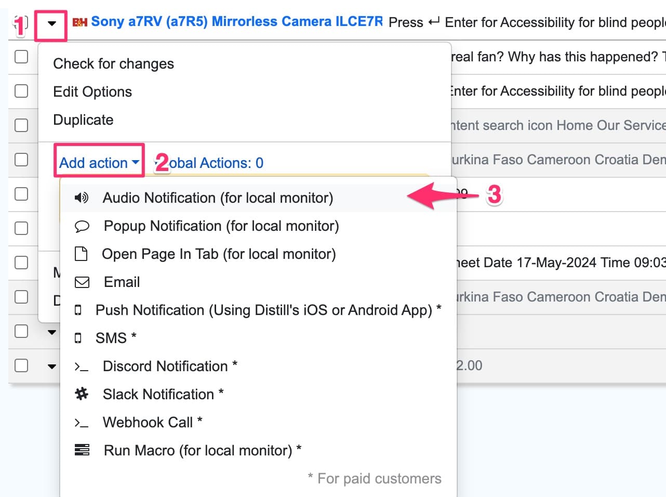This screenshot has width=666, height=497.
Task: Click the page icon next to Open Page In Tab
Action: pos(82,254)
